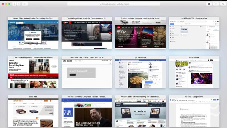Open the Daily Kos tab thumbnail
The height and width of the screenshot is (128, 227).
point(33,111)
